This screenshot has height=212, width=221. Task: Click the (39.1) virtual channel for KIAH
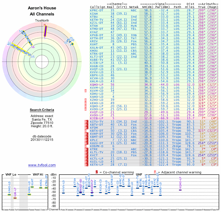[x=122, y=14]
